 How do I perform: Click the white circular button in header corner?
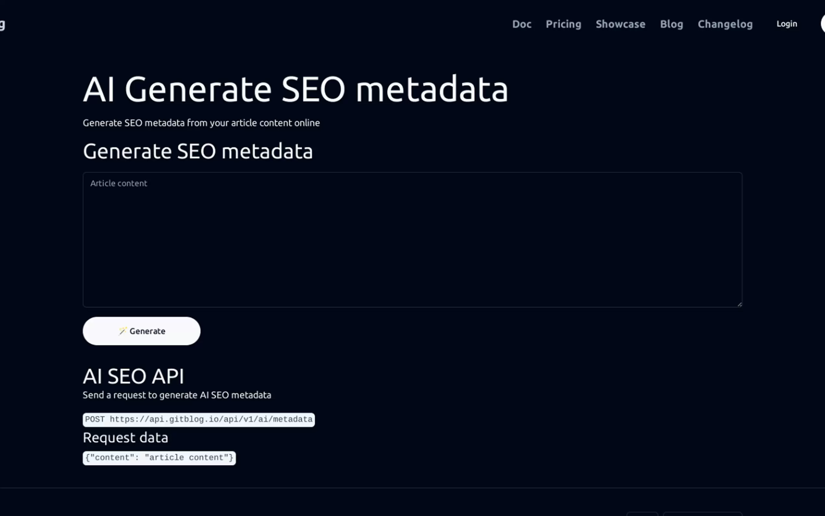pos(823,24)
